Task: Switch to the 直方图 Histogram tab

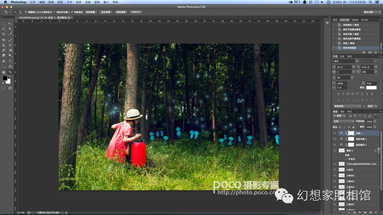Action: [x=364, y=20]
